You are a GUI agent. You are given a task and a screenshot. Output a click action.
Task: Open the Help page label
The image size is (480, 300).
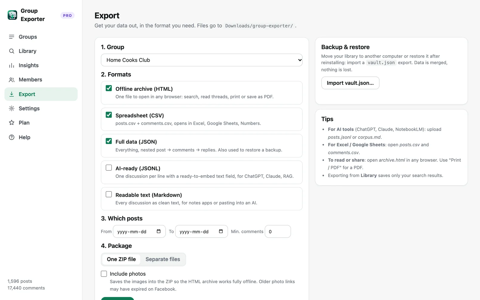click(24, 137)
